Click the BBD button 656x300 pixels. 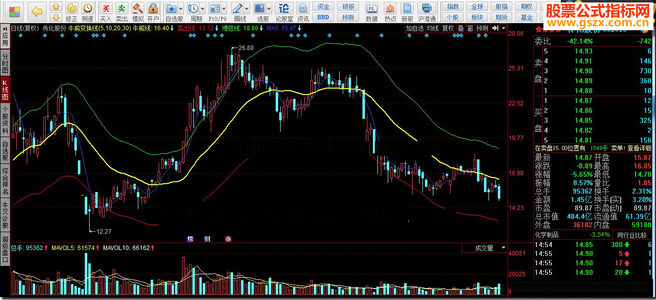[323, 17]
